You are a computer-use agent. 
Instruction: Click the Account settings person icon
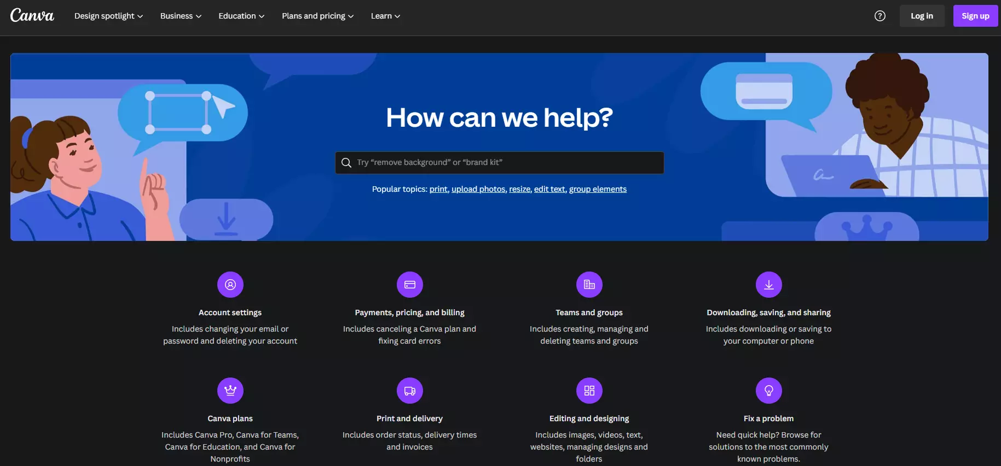pyautogui.click(x=230, y=285)
